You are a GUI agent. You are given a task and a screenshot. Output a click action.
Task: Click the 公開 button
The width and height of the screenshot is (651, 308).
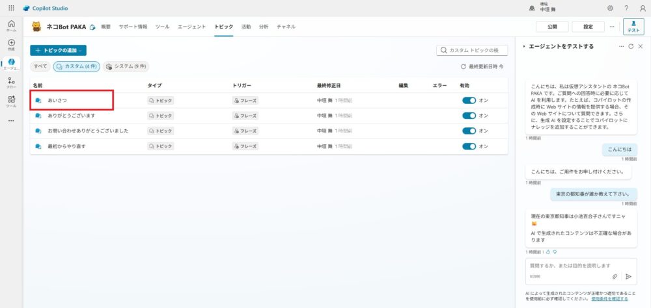[x=552, y=27]
